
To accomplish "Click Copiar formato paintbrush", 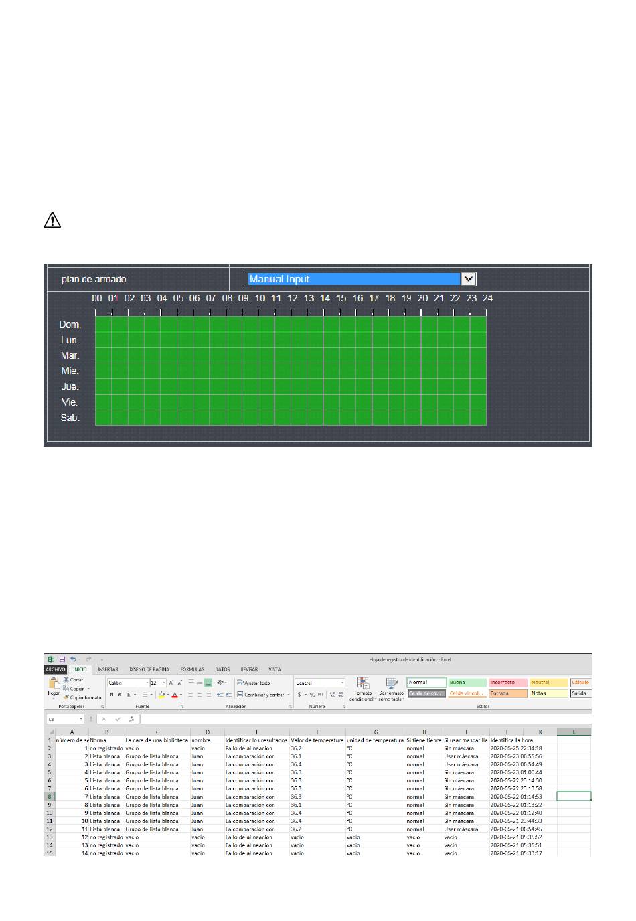I will (x=82, y=697).
